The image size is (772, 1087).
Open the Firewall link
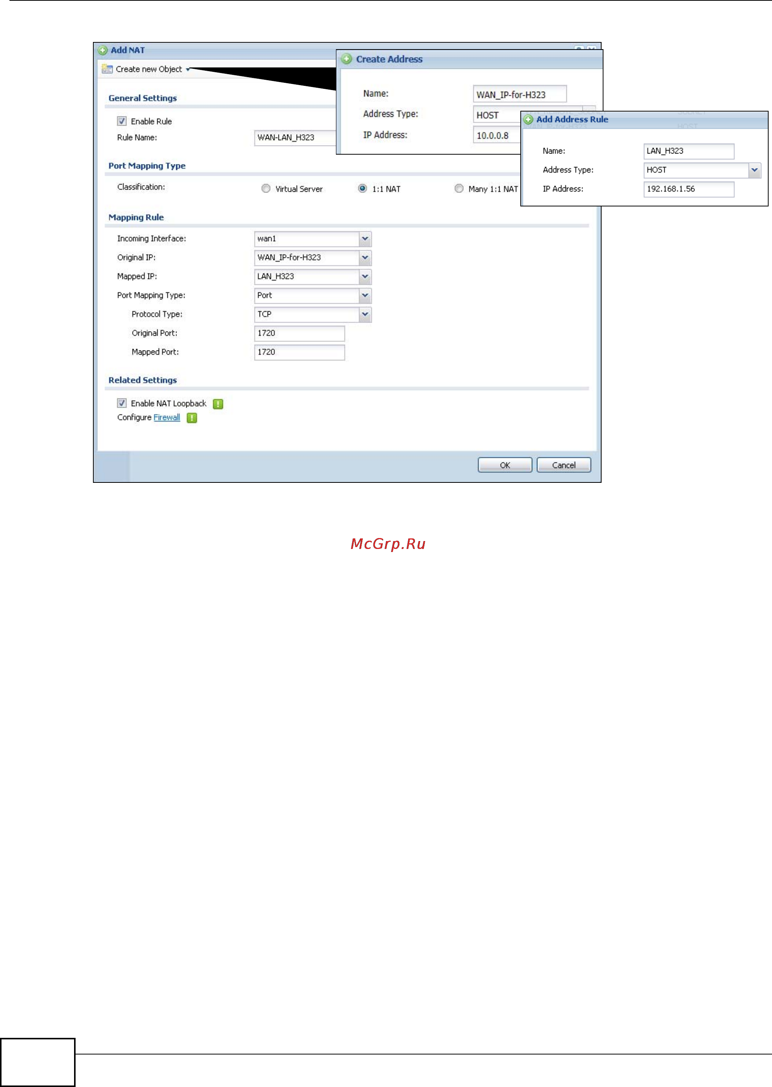tap(167, 417)
